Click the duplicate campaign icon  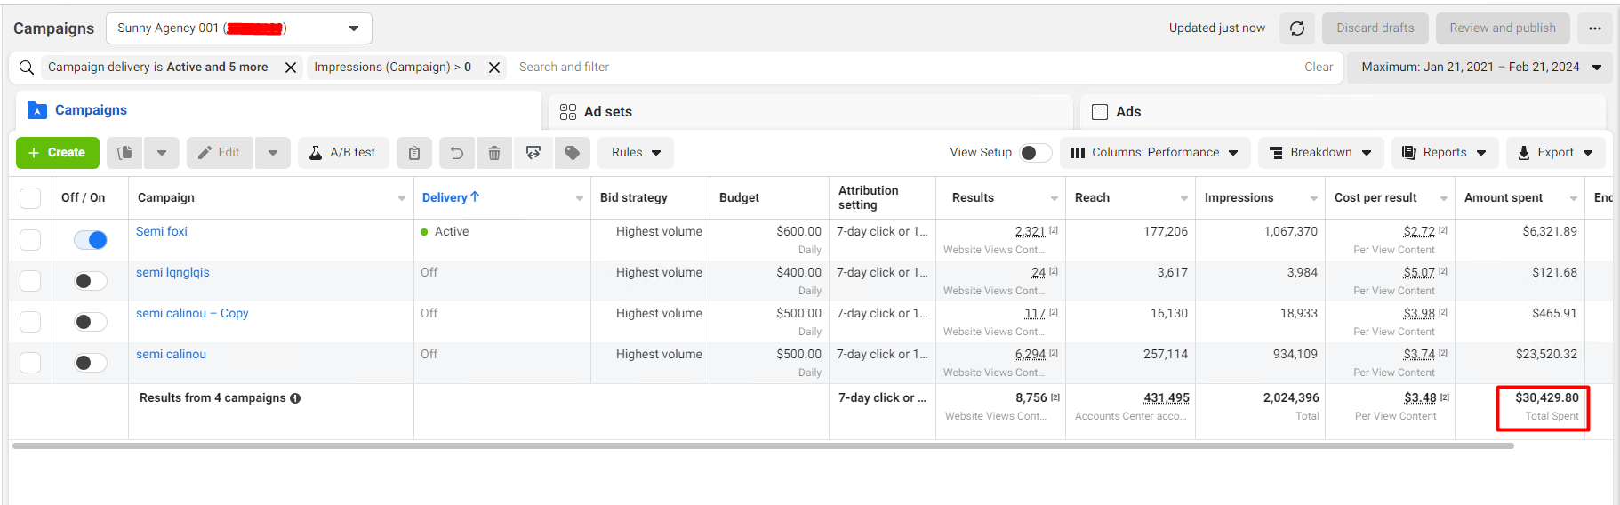(x=125, y=153)
